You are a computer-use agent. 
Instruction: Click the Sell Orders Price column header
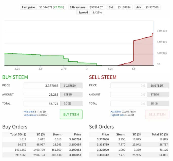(x=105, y=134)
